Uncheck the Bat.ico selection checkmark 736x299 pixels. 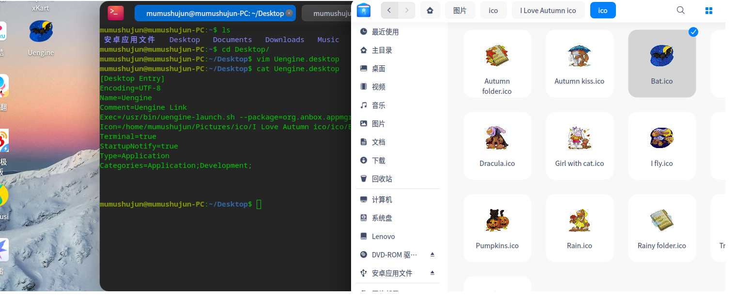[x=693, y=32]
